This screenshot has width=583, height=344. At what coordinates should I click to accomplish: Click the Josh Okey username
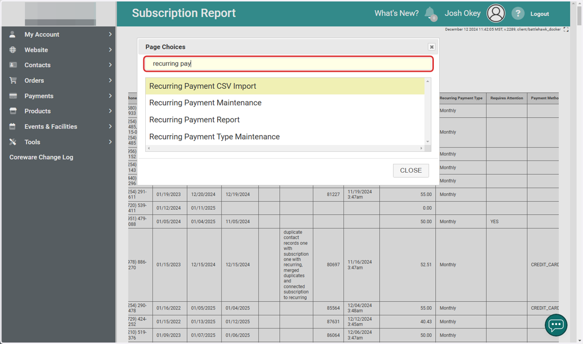point(463,14)
